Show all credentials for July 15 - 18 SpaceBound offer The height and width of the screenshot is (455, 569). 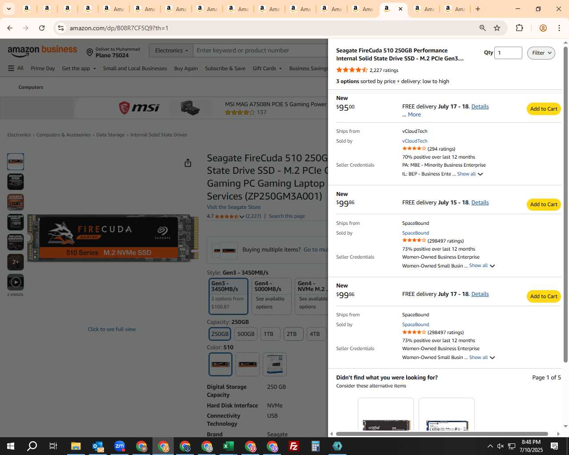(x=482, y=266)
